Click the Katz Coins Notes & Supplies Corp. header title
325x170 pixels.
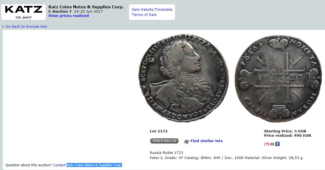tap(86, 7)
